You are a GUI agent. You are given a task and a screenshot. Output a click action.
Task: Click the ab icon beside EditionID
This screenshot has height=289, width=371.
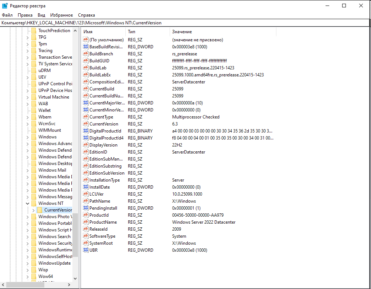point(85,152)
